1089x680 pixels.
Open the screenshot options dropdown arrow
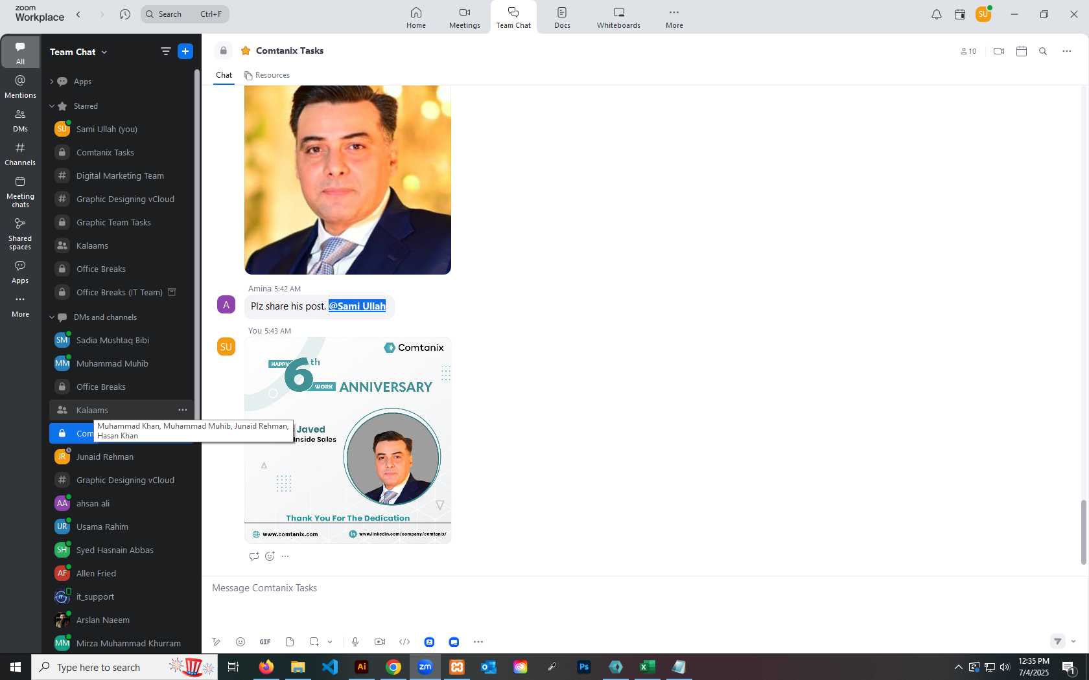[330, 642]
